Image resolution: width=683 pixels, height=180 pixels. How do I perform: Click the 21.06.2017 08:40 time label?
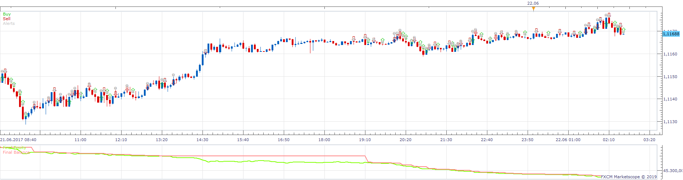click(x=18, y=140)
